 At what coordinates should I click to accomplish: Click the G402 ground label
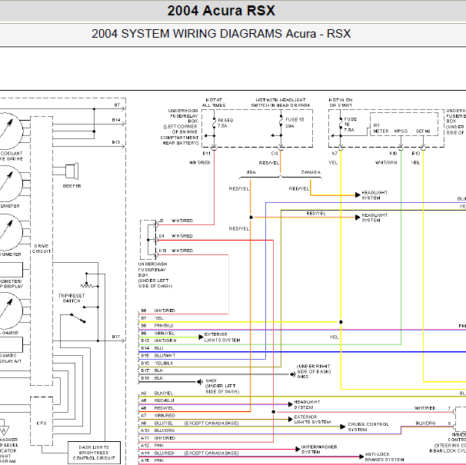coord(303,377)
